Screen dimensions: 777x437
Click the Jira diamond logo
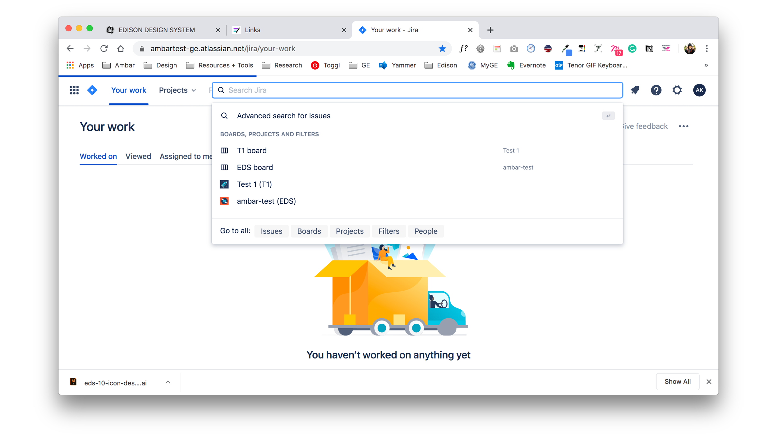92,90
